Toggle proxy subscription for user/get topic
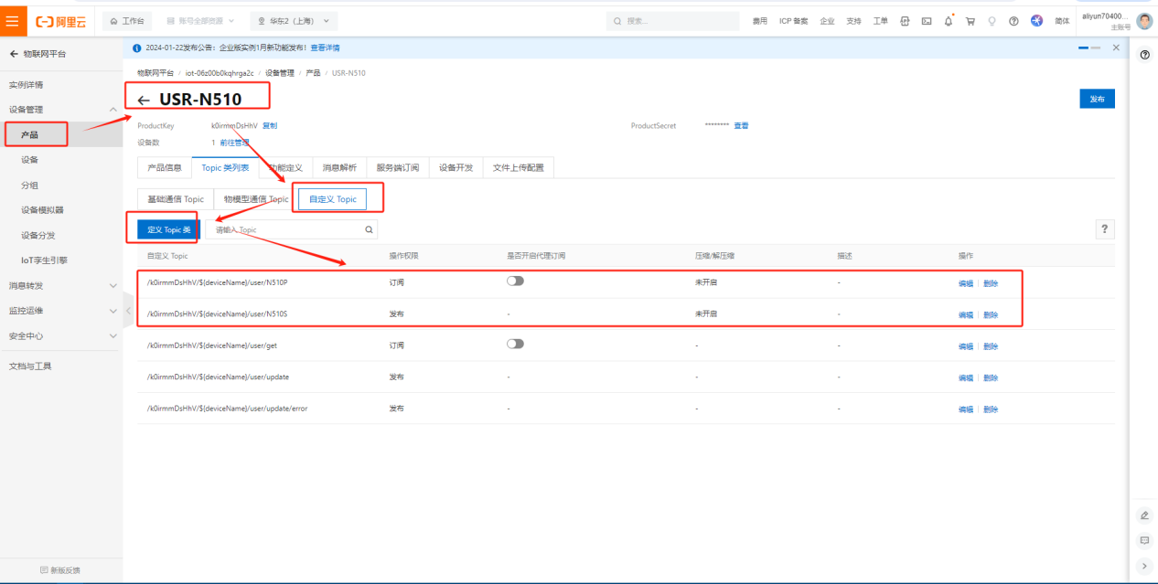This screenshot has width=1158, height=584. pos(516,345)
